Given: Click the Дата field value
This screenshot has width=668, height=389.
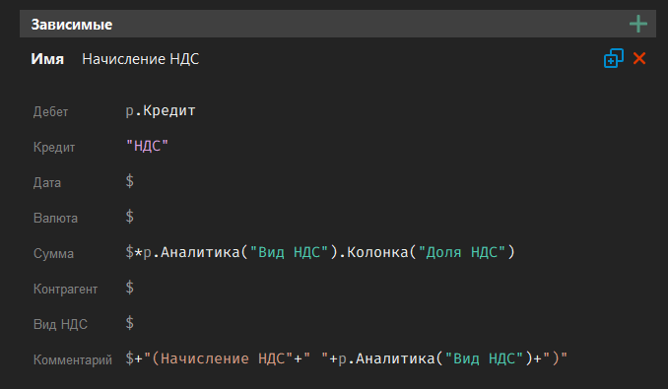Looking at the screenshot, I should click(x=130, y=181).
